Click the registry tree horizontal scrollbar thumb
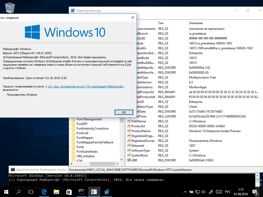 [x=102, y=164]
